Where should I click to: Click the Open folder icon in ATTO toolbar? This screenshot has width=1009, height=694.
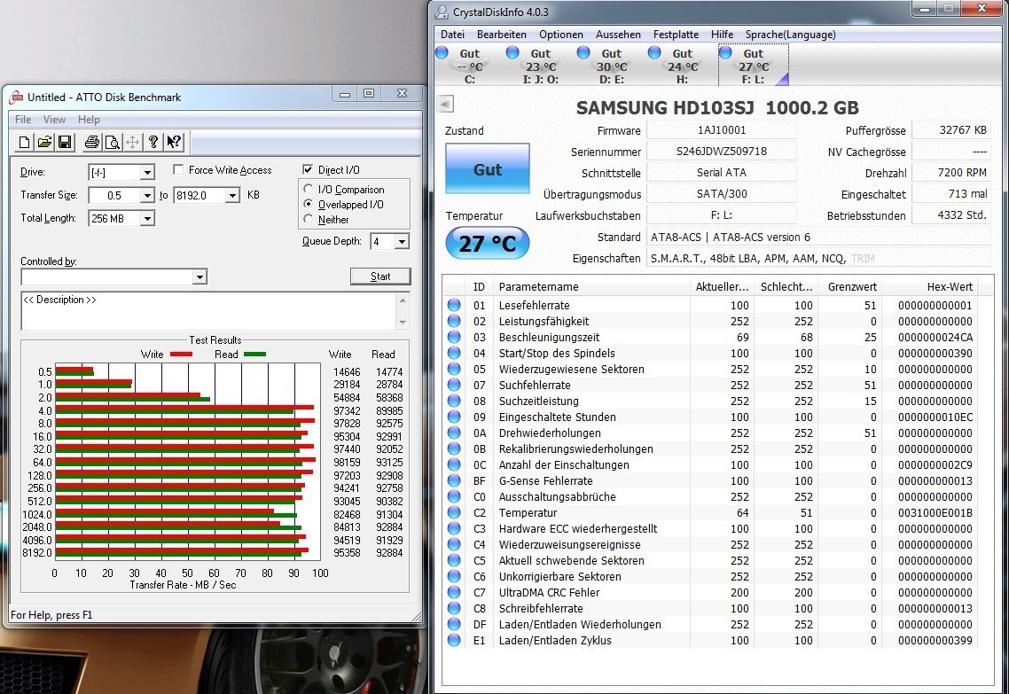(44, 142)
